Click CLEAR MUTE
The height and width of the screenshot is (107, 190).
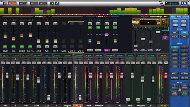[x=184, y=78]
